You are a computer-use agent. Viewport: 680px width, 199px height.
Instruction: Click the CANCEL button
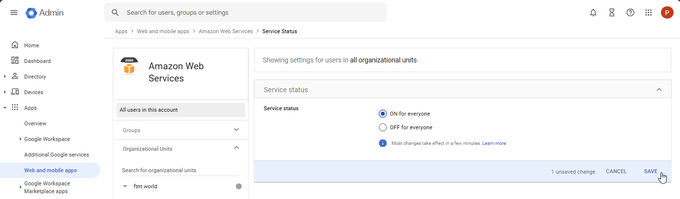(616, 172)
